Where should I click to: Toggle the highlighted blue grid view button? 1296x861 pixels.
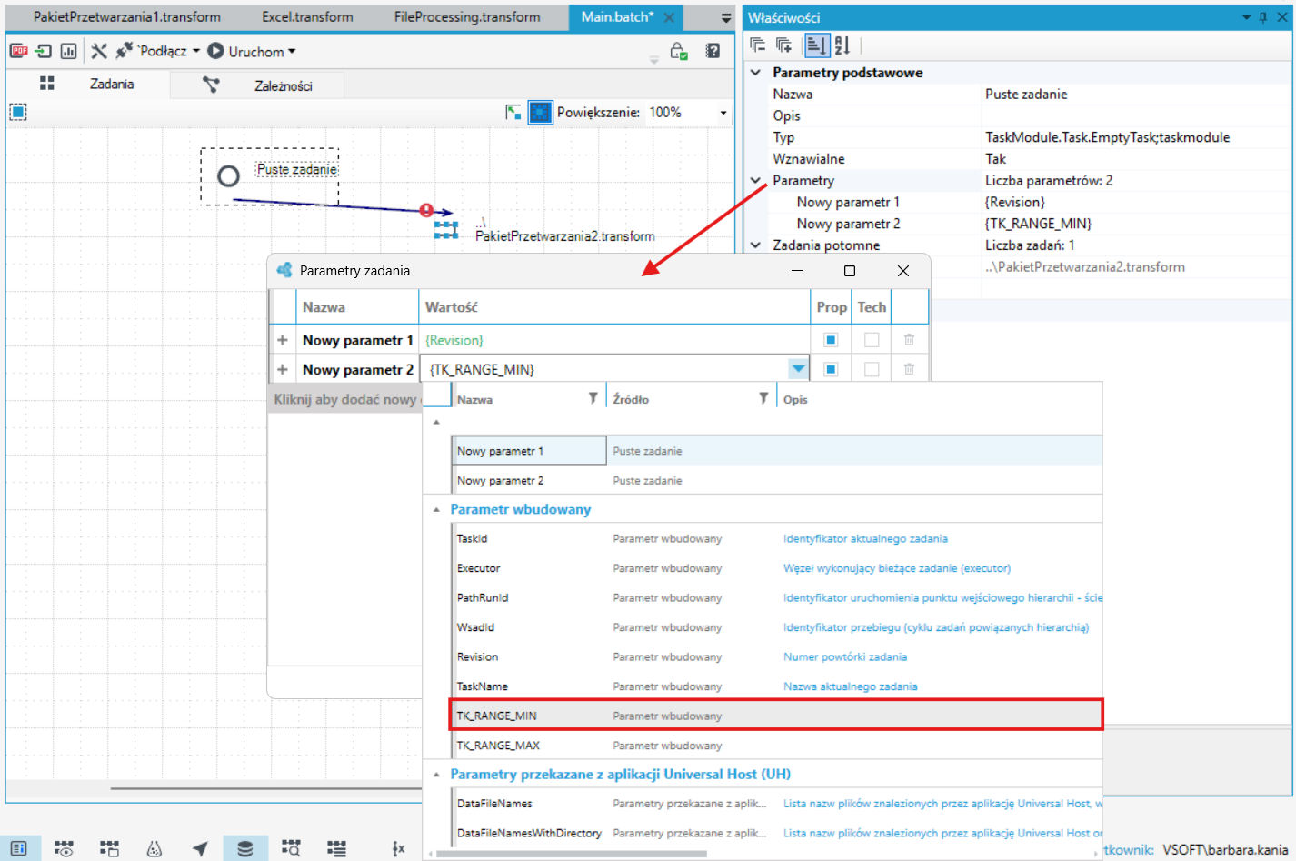(541, 112)
